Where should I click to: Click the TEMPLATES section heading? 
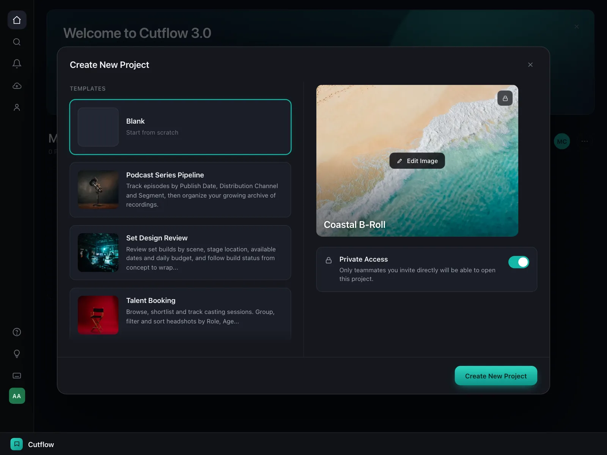[88, 89]
